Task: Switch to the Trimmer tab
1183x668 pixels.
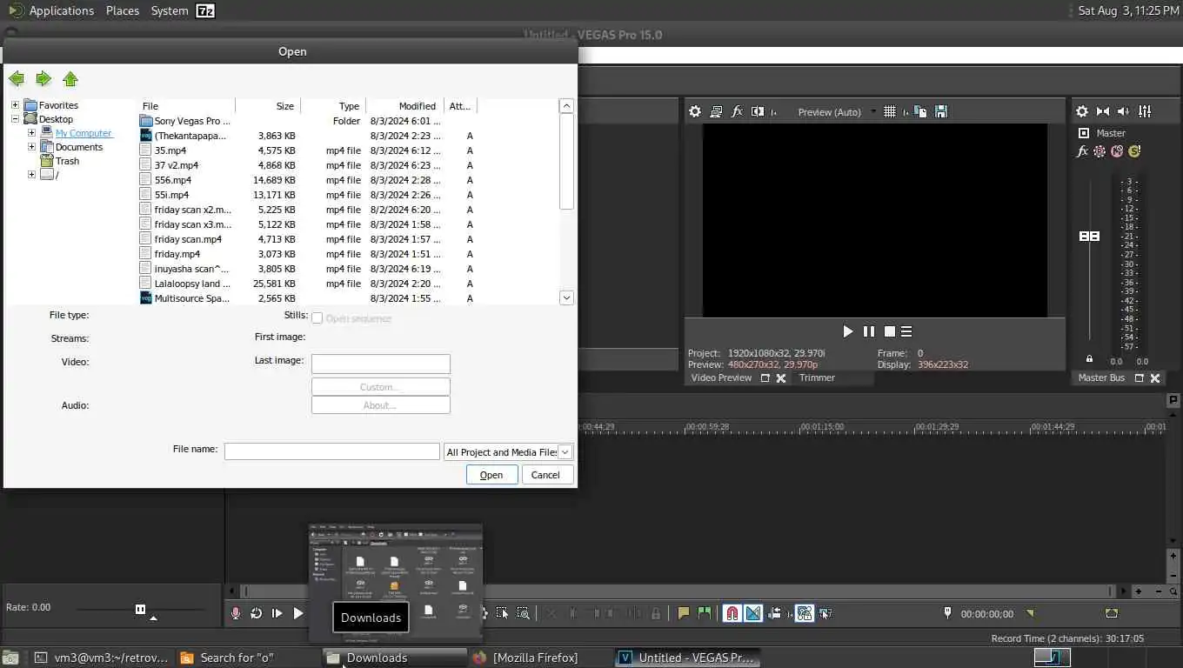Action: (817, 377)
